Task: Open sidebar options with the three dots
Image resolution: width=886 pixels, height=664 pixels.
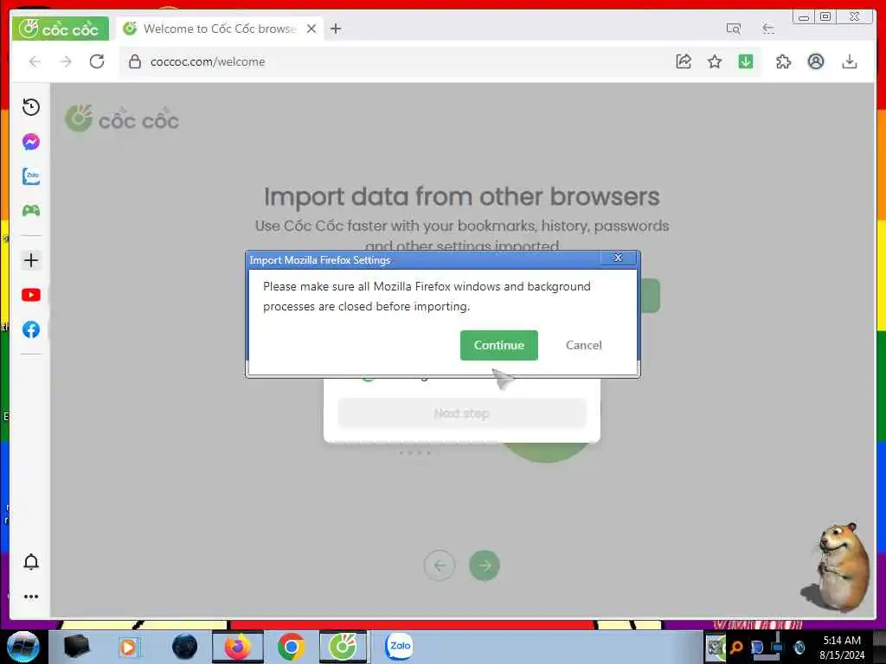Action: [31, 597]
